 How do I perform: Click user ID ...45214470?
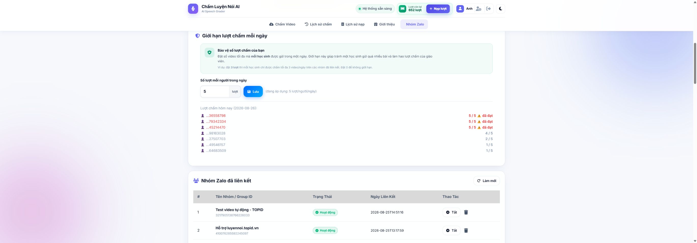(x=216, y=127)
